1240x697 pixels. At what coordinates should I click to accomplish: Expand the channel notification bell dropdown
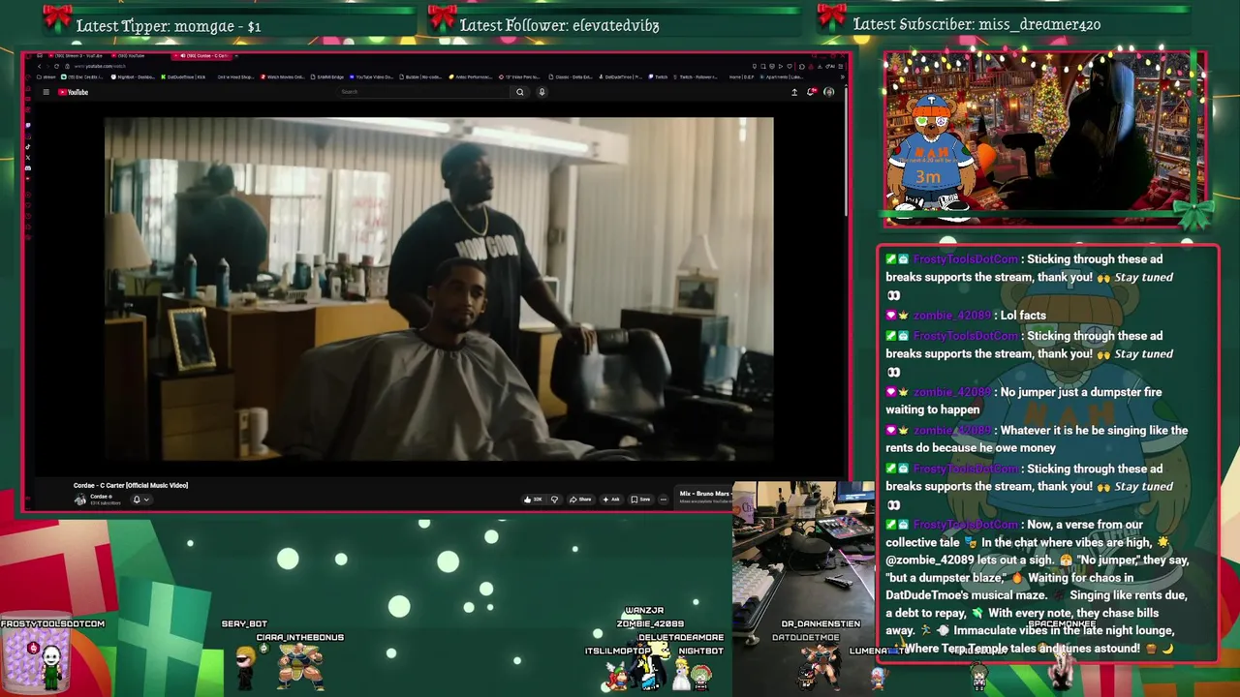coord(140,500)
